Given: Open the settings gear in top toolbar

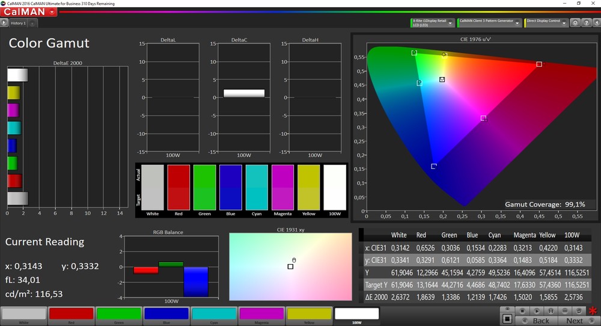Looking at the screenshot, I should click(x=575, y=23).
